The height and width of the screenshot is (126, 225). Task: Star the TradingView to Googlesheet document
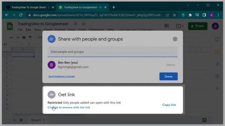point(76,24)
